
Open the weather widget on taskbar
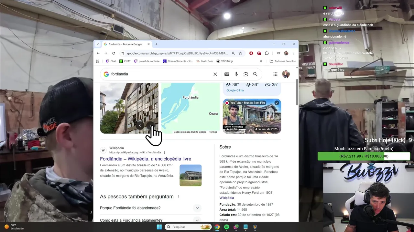tap(14, 227)
